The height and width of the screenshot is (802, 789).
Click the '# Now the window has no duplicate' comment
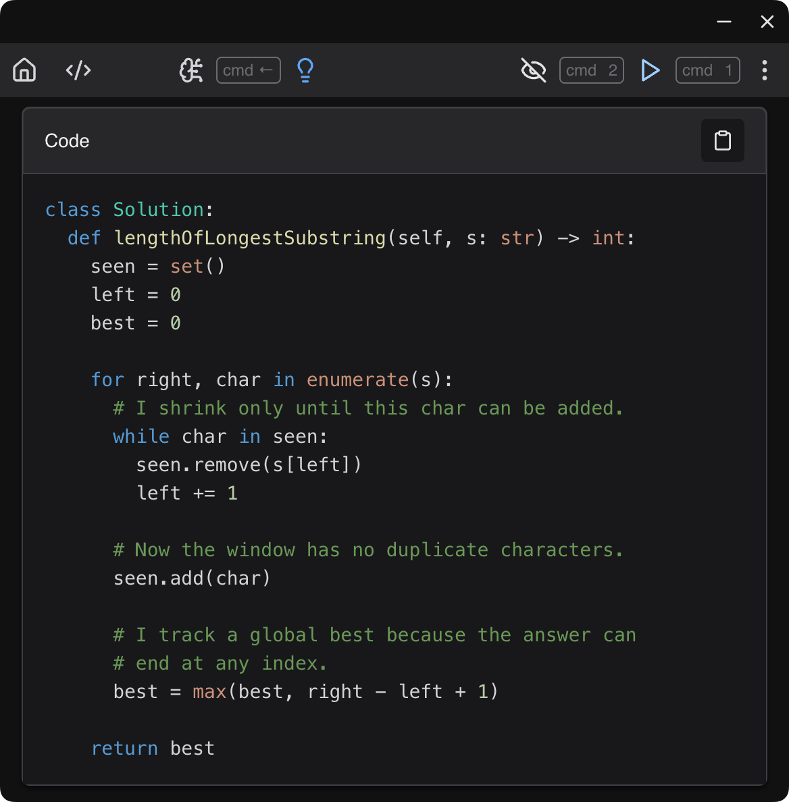pyautogui.click(x=368, y=550)
